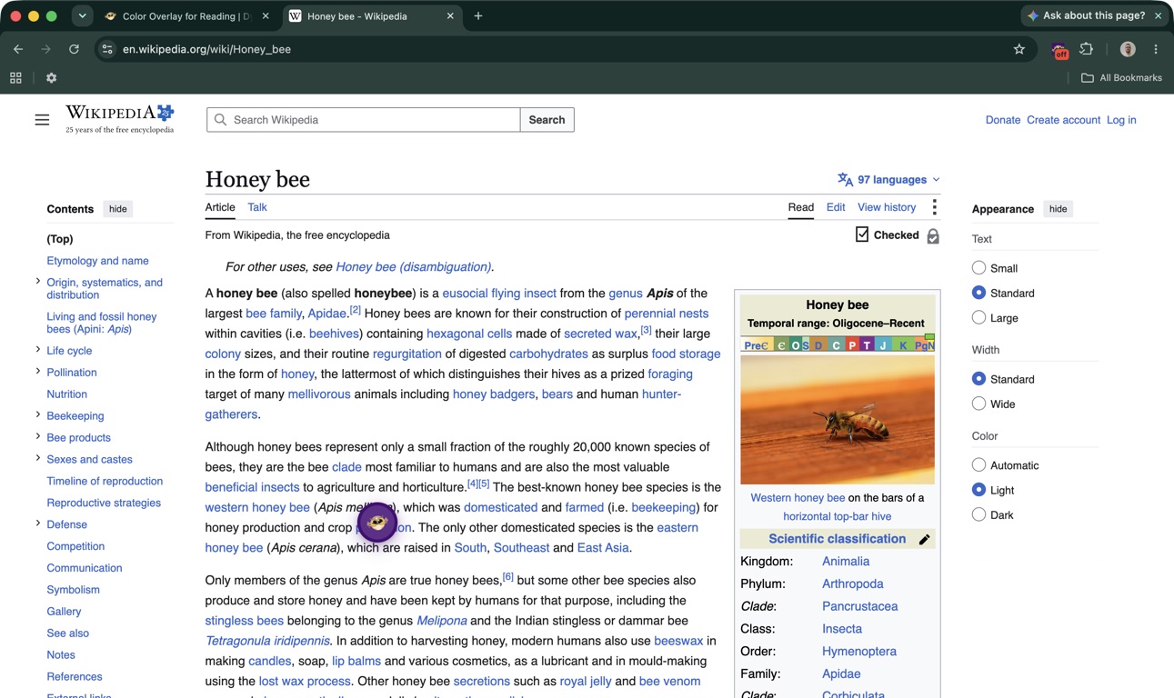Open new tab with plus button
Image resolution: width=1174 pixels, height=698 pixels.
[x=478, y=16]
